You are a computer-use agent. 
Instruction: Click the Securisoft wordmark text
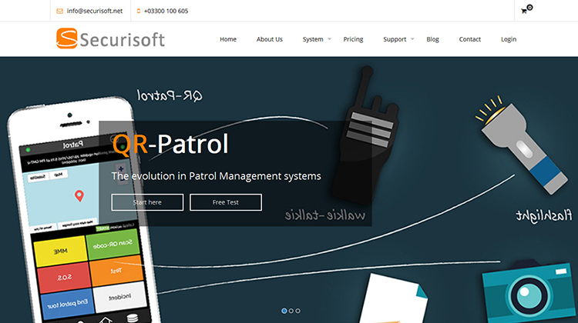coord(123,40)
